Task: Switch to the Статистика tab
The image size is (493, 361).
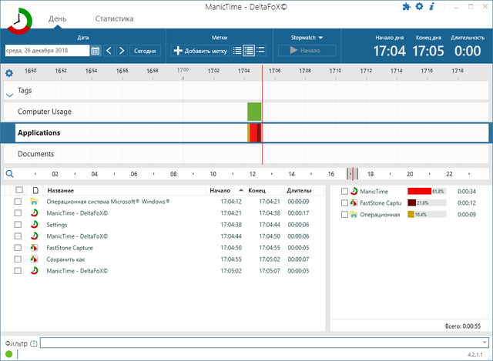Action: [114, 18]
